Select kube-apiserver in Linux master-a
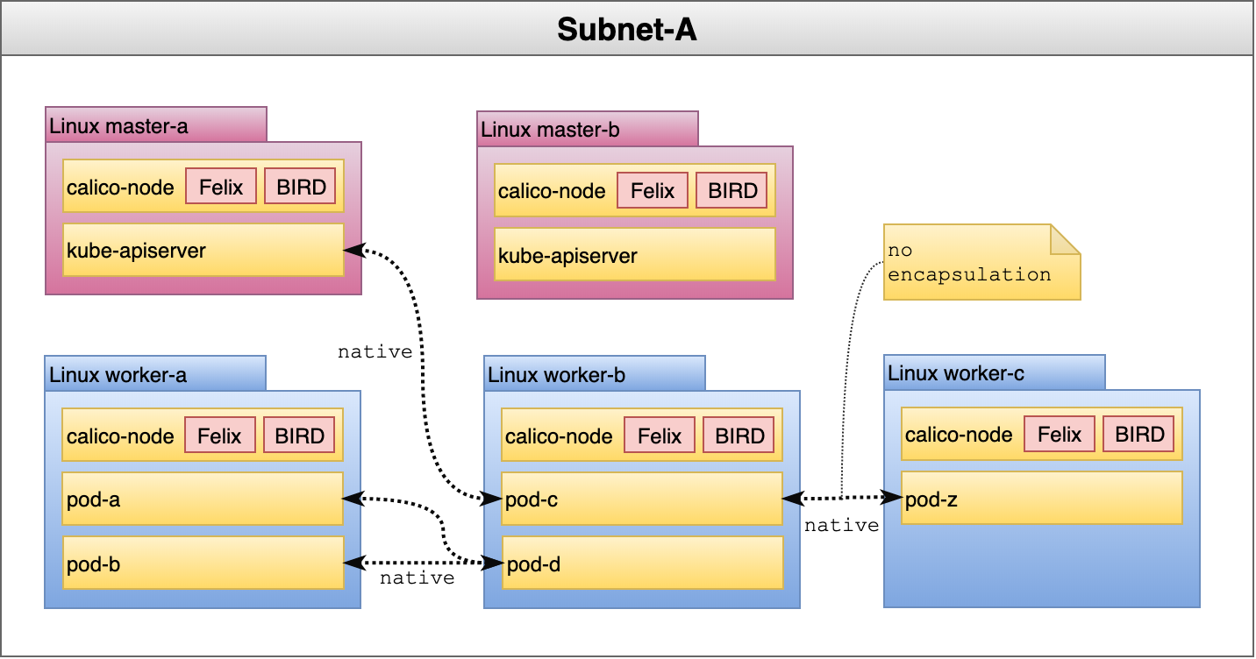1256x659 pixels. pyautogui.click(x=203, y=251)
